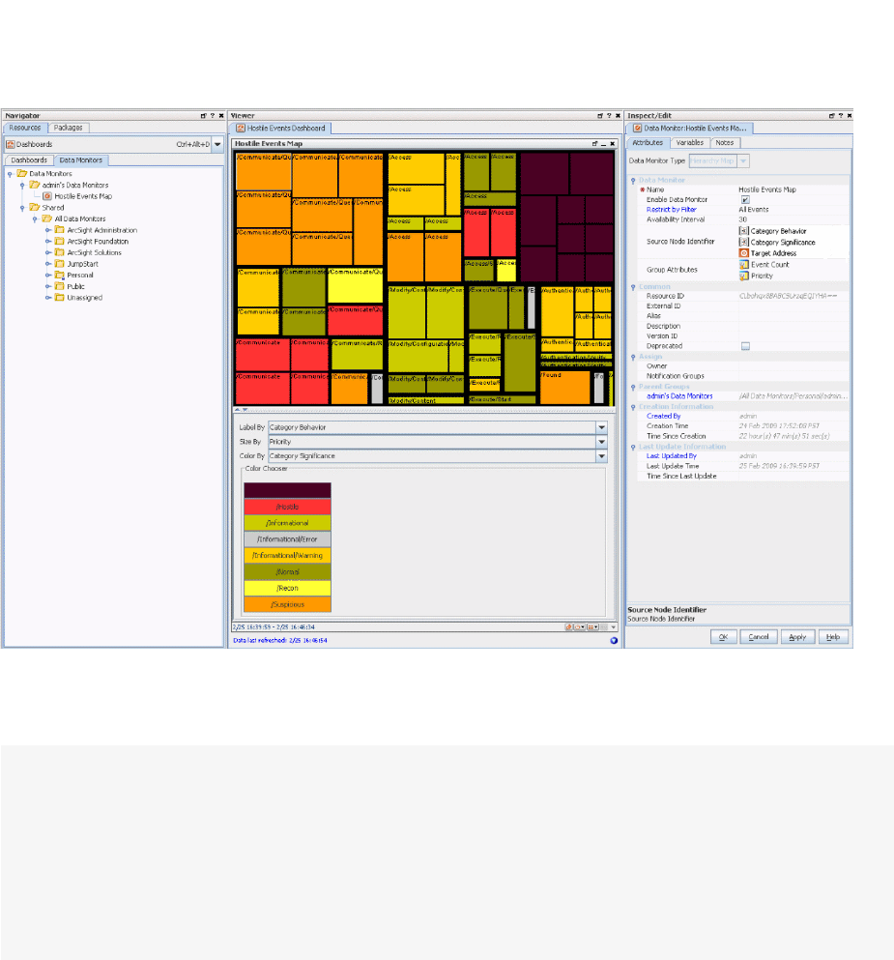Switch to the Resources tab
This screenshot has width=894, height=960.
[25, 128]
